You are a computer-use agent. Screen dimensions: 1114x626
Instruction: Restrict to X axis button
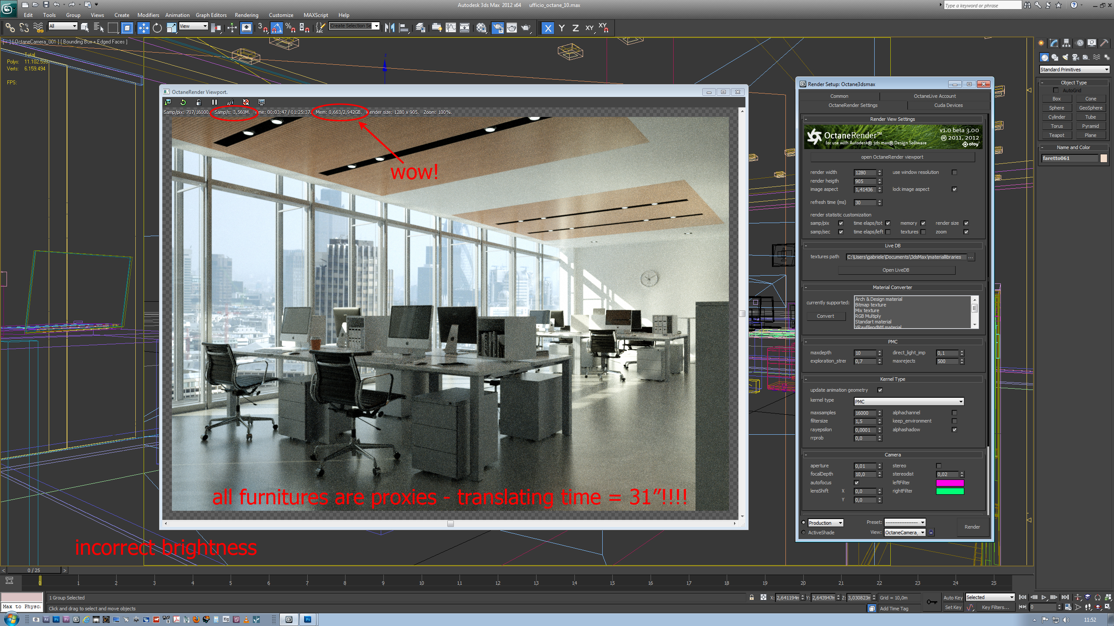click(548, 28)
